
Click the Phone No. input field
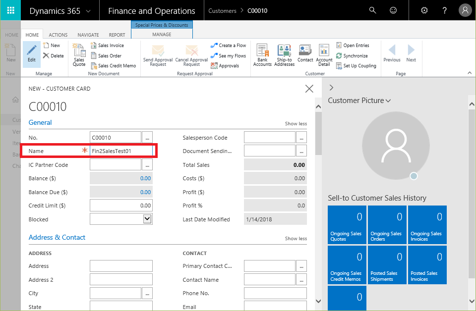coord(275,293)
